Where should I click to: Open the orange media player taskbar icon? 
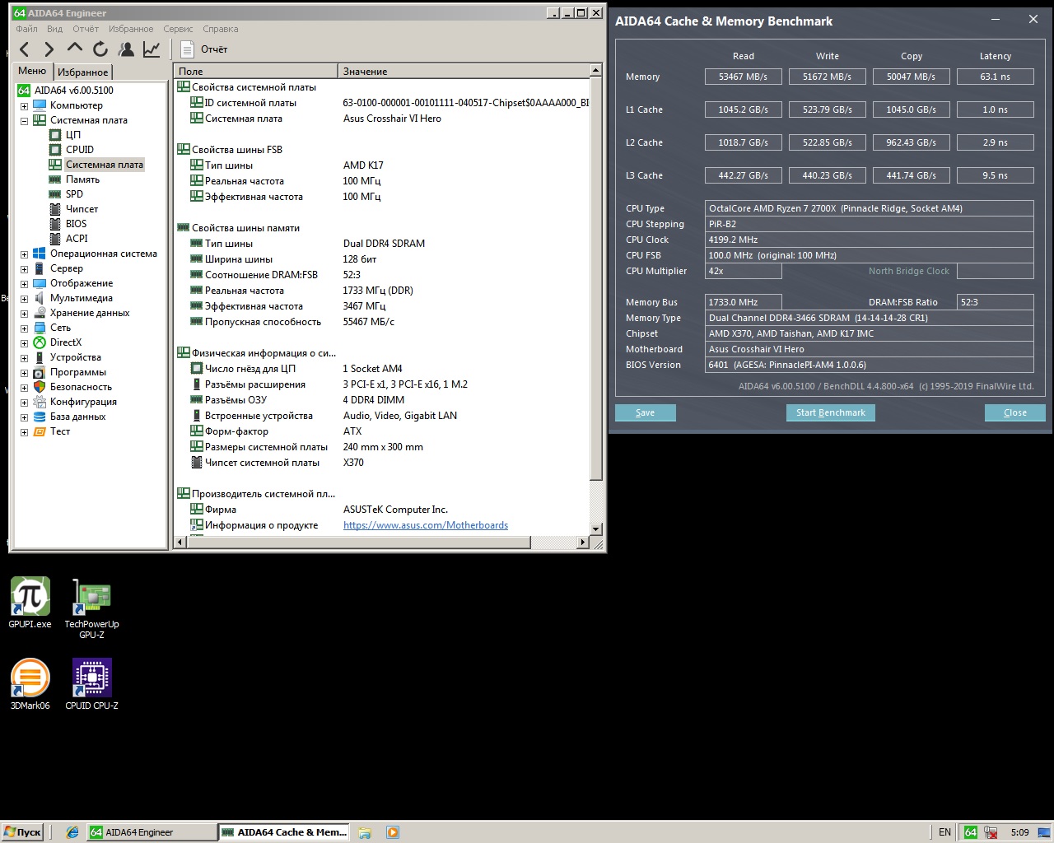tap(393, 832)
